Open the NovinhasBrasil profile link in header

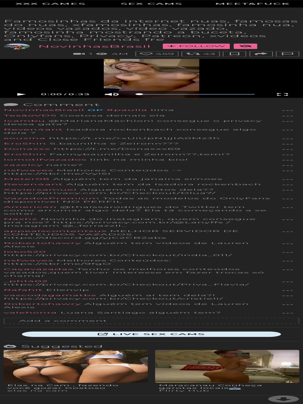click(94, 47)
